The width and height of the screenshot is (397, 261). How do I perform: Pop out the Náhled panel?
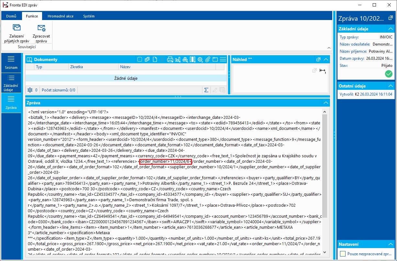point(319,59)
